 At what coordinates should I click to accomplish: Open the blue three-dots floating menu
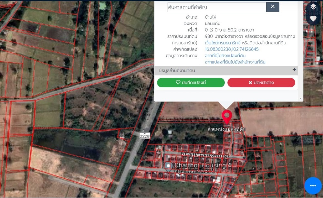click(313, 186)
